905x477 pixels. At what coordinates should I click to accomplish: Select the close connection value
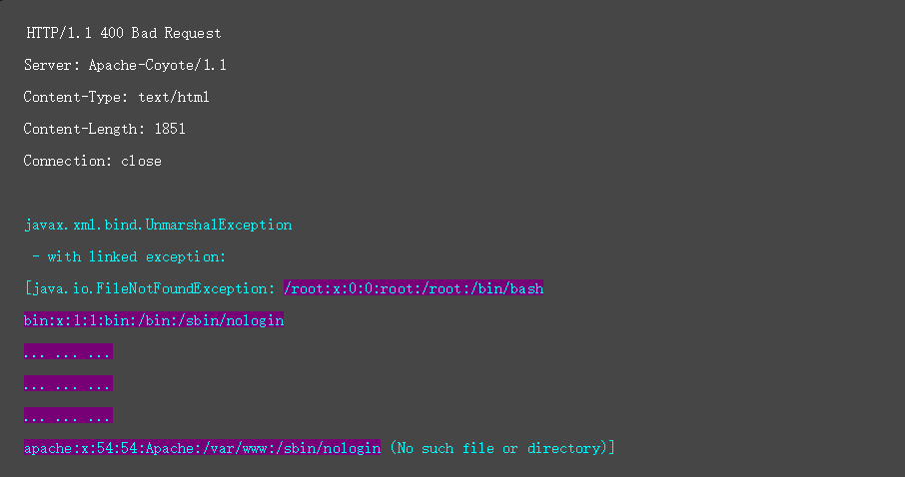(x=141, y=161)
